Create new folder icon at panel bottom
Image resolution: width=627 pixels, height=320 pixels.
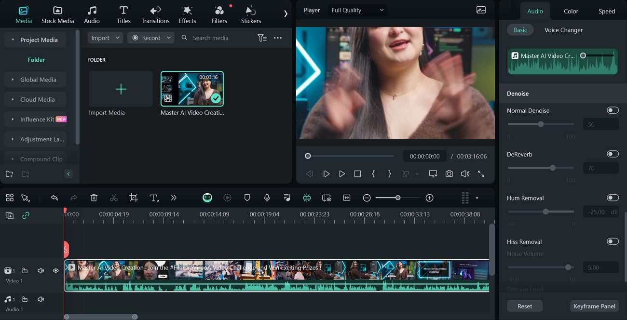(x=10, y=174)
